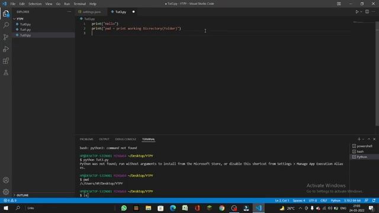Open the Run and Debug view
Image resolution: width=379 pixels, height=213 pixels.
(6, 49)
